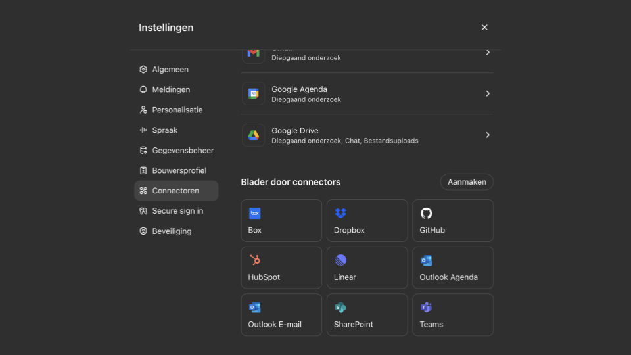Click the SharePoint connector icon

[x=340, y=308]
